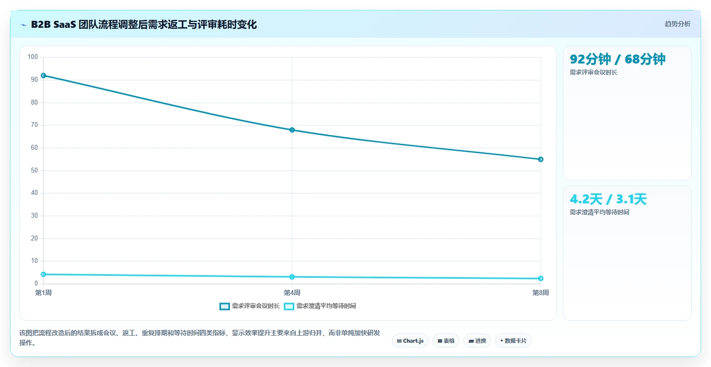
Task: Click the 第4周 data point at 68
Action: click(x=292, y=130)
